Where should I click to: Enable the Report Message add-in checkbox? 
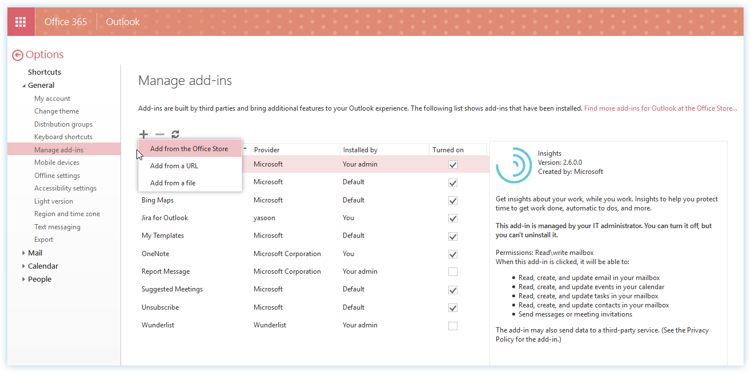tap(453, 272)
